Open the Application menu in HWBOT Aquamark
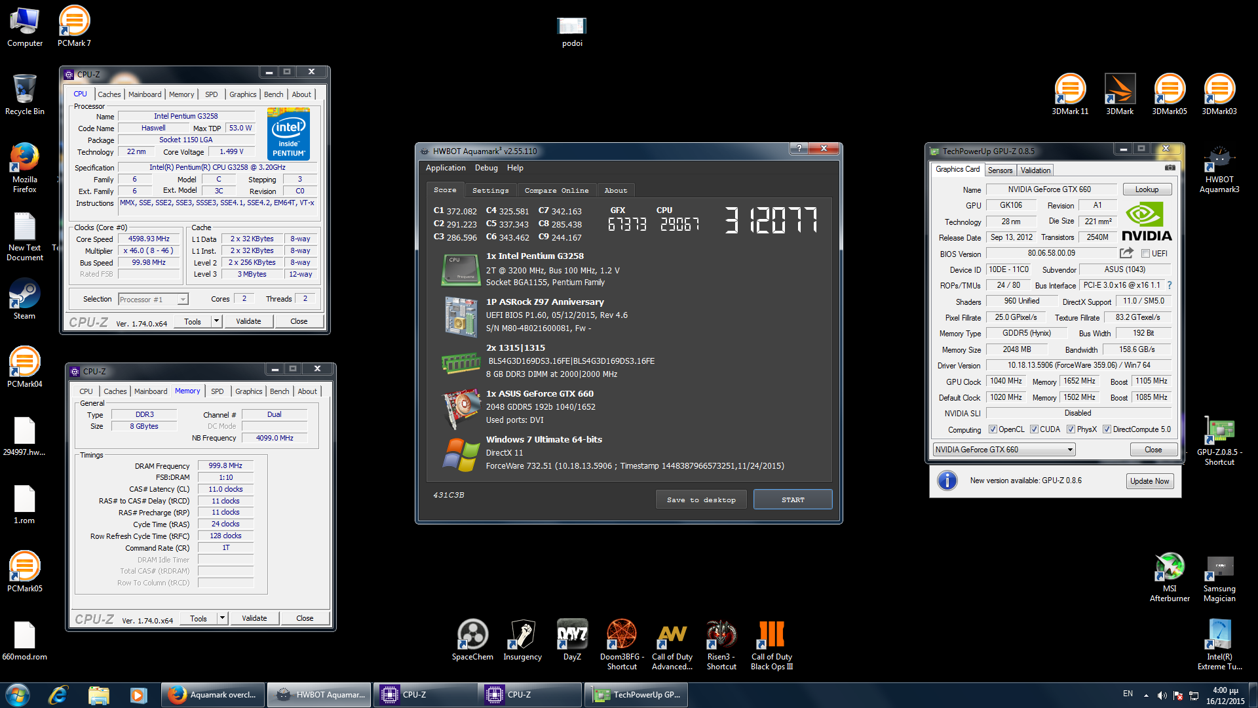Image resolution: width=1258 pixels, height=708 pixels. 446,168
